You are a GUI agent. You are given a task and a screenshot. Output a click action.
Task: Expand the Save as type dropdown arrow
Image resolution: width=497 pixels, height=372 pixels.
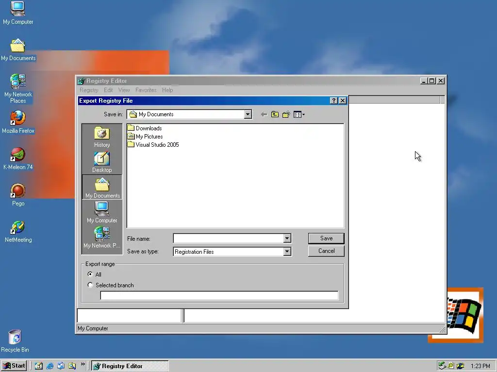tap(287, 251)
